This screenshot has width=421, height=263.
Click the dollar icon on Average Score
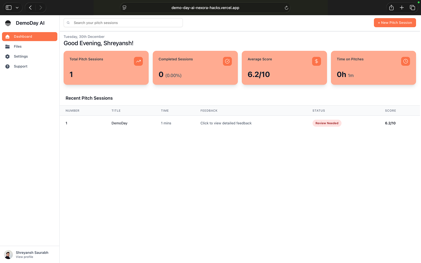316,61
